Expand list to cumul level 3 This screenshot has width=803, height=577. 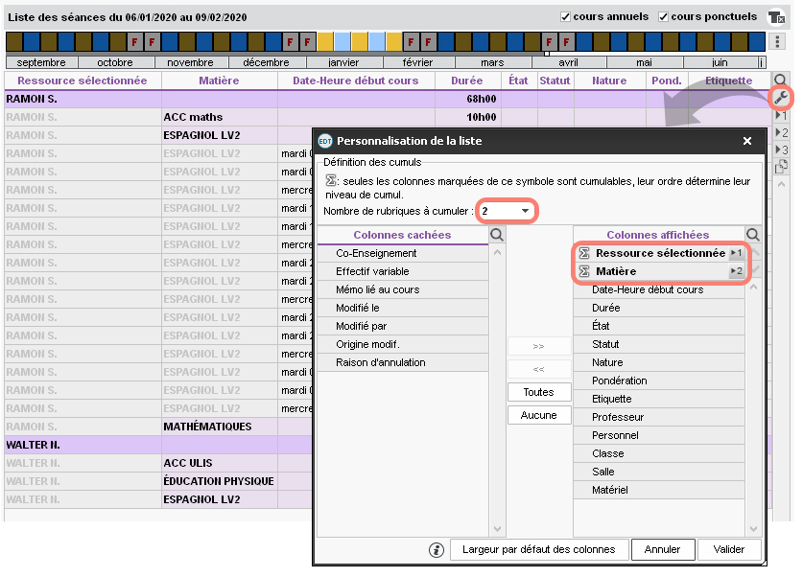(781, 150)
